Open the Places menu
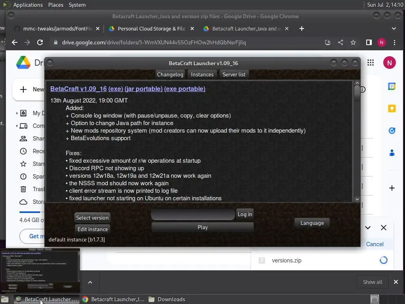Screen dimensions: 405x304 pos(55,5)
